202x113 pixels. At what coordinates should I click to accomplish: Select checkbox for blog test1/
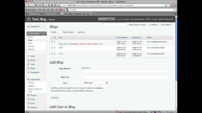pyautogui.click(x=52, y=48)
